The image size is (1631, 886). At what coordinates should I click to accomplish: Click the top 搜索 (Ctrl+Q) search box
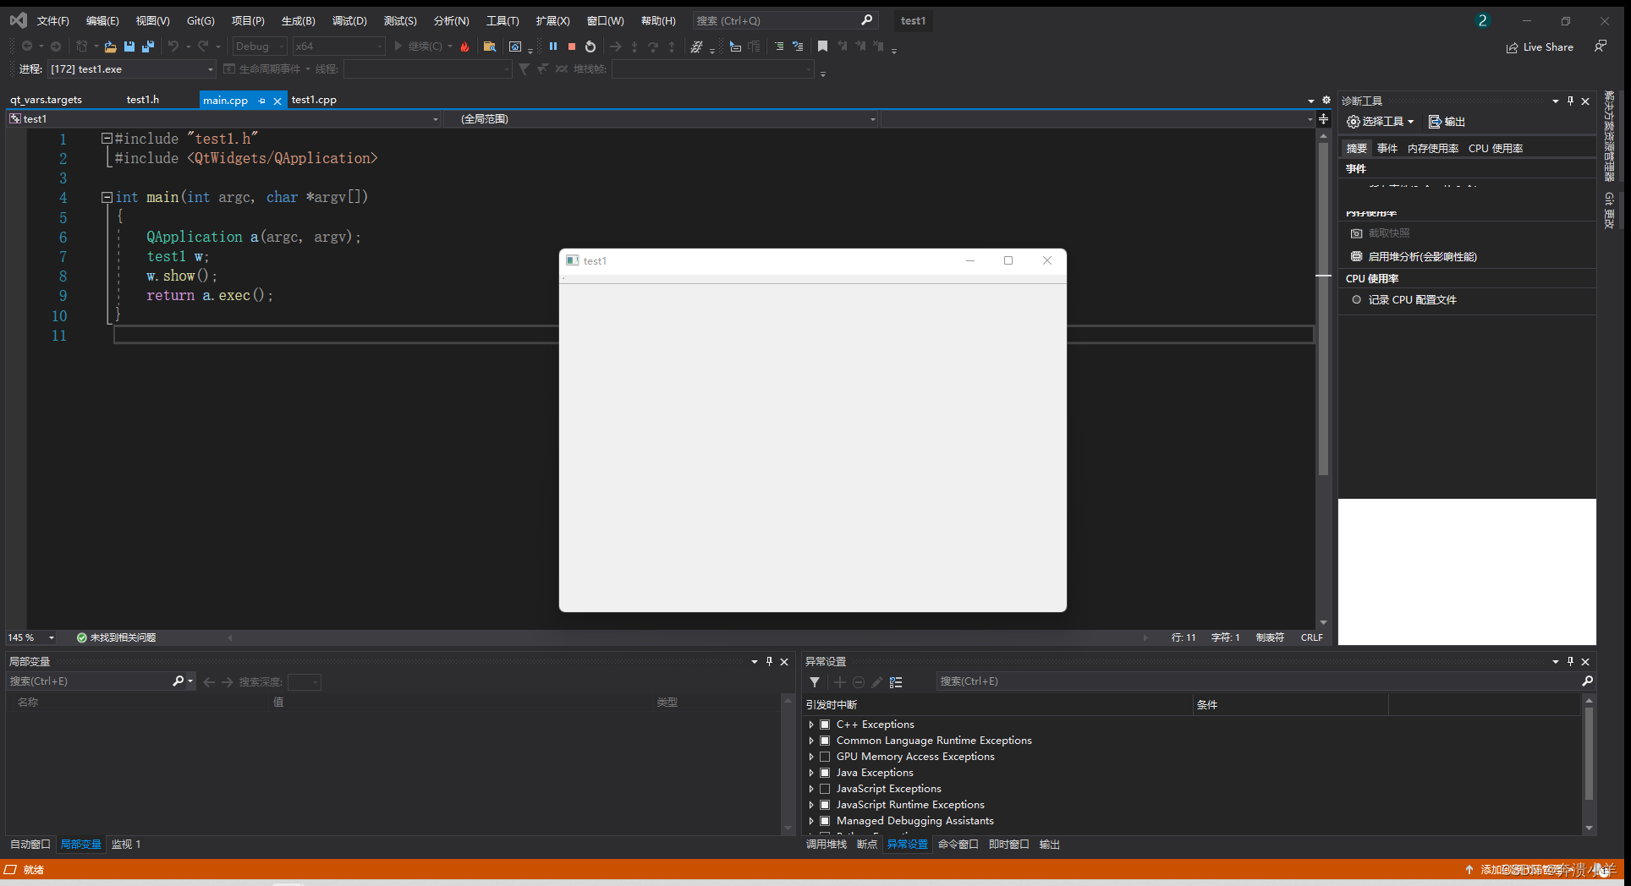click(784, 21)
